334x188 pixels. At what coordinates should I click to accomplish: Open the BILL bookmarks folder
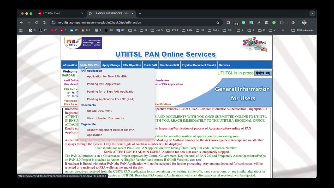pyautogui.click(x=228, y=30)
